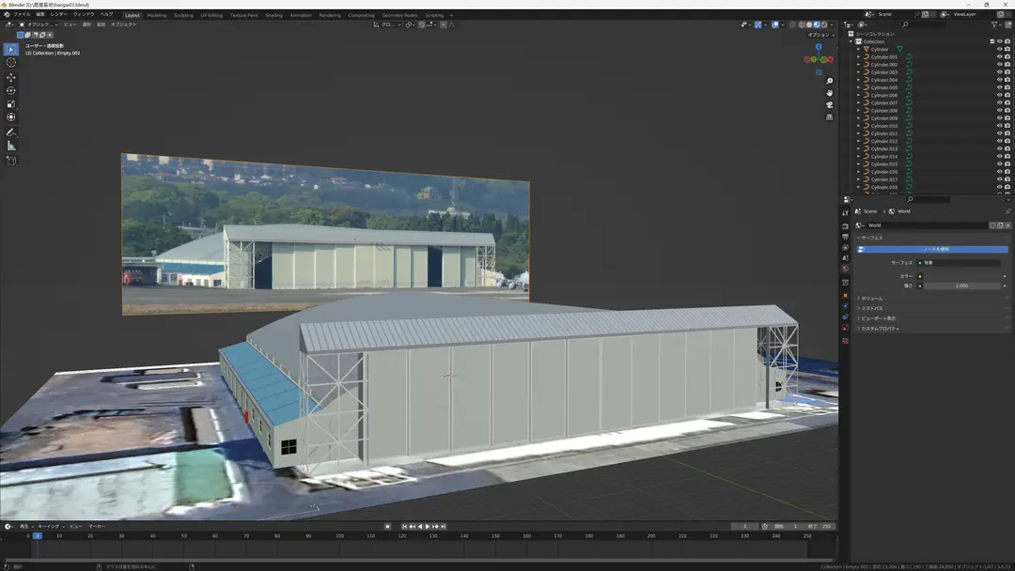Toggle X-ray mode in viewport header
Image resolution: width=1015 pixels, height=571 pixels.
[793, 24]
